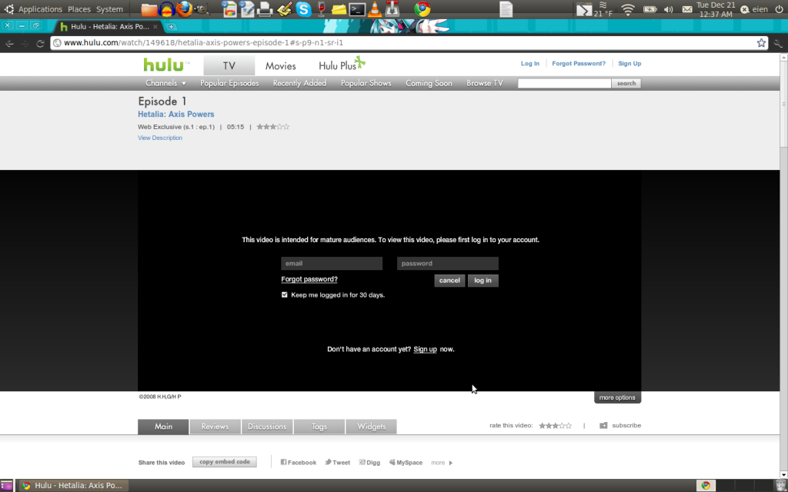Open the wireless network indicator
The height and width of the screenshot is (492, 788).
[x=628, y=9]
